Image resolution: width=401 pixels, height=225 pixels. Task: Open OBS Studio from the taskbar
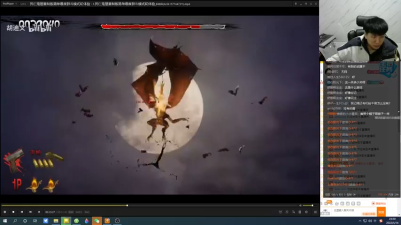point(117,221)
